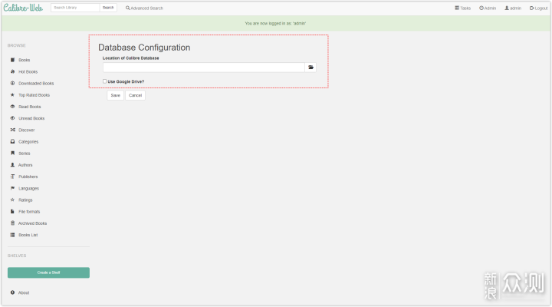
Task: Click the Create a Shelf button
Action: 48,272
